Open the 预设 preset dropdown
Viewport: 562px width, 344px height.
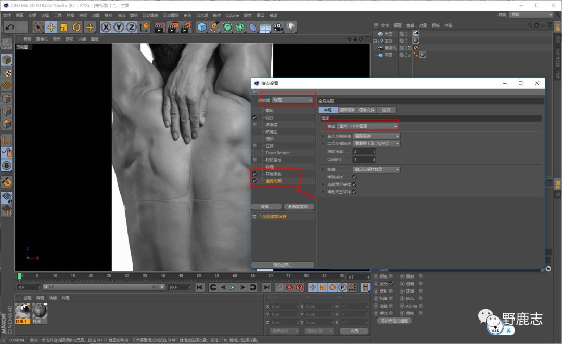(x=368, y=126)
